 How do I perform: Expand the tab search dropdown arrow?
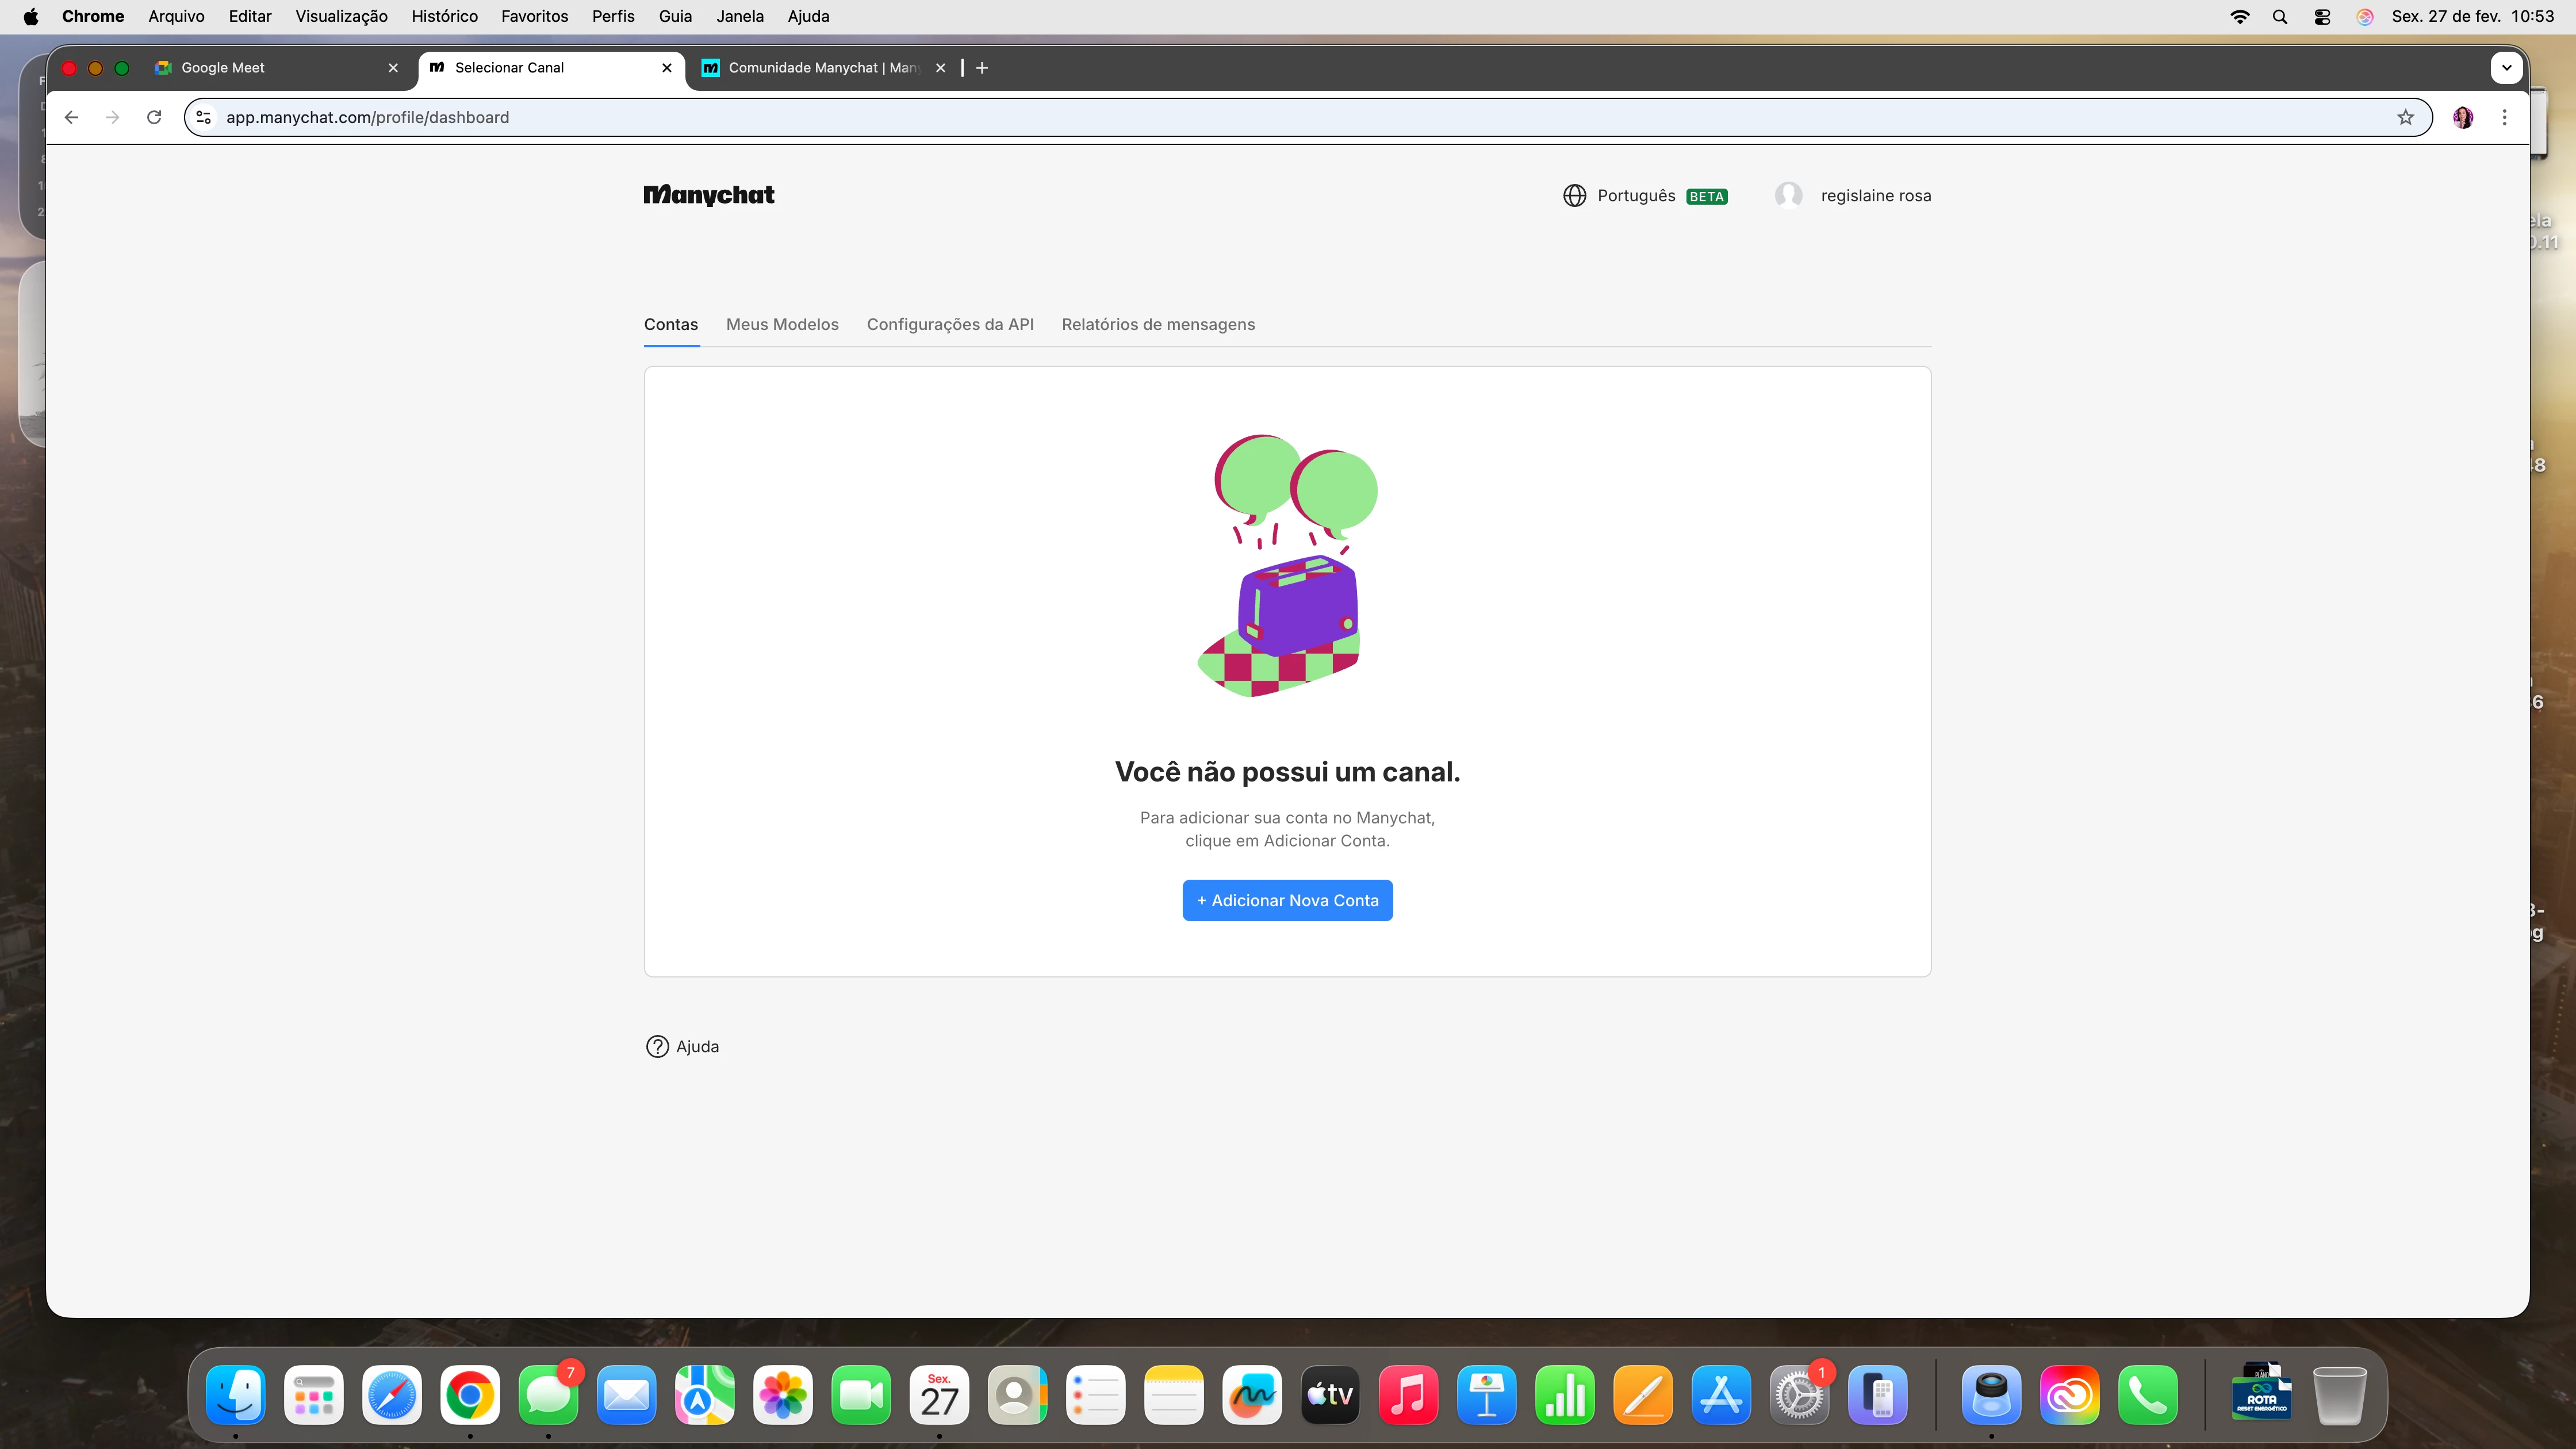click(2506, 68)
